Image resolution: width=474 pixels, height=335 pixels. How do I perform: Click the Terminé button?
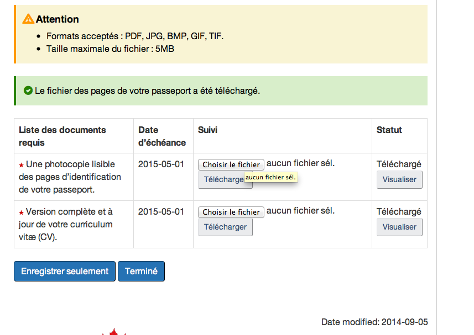pyautogui.click(x=141, y=271)
